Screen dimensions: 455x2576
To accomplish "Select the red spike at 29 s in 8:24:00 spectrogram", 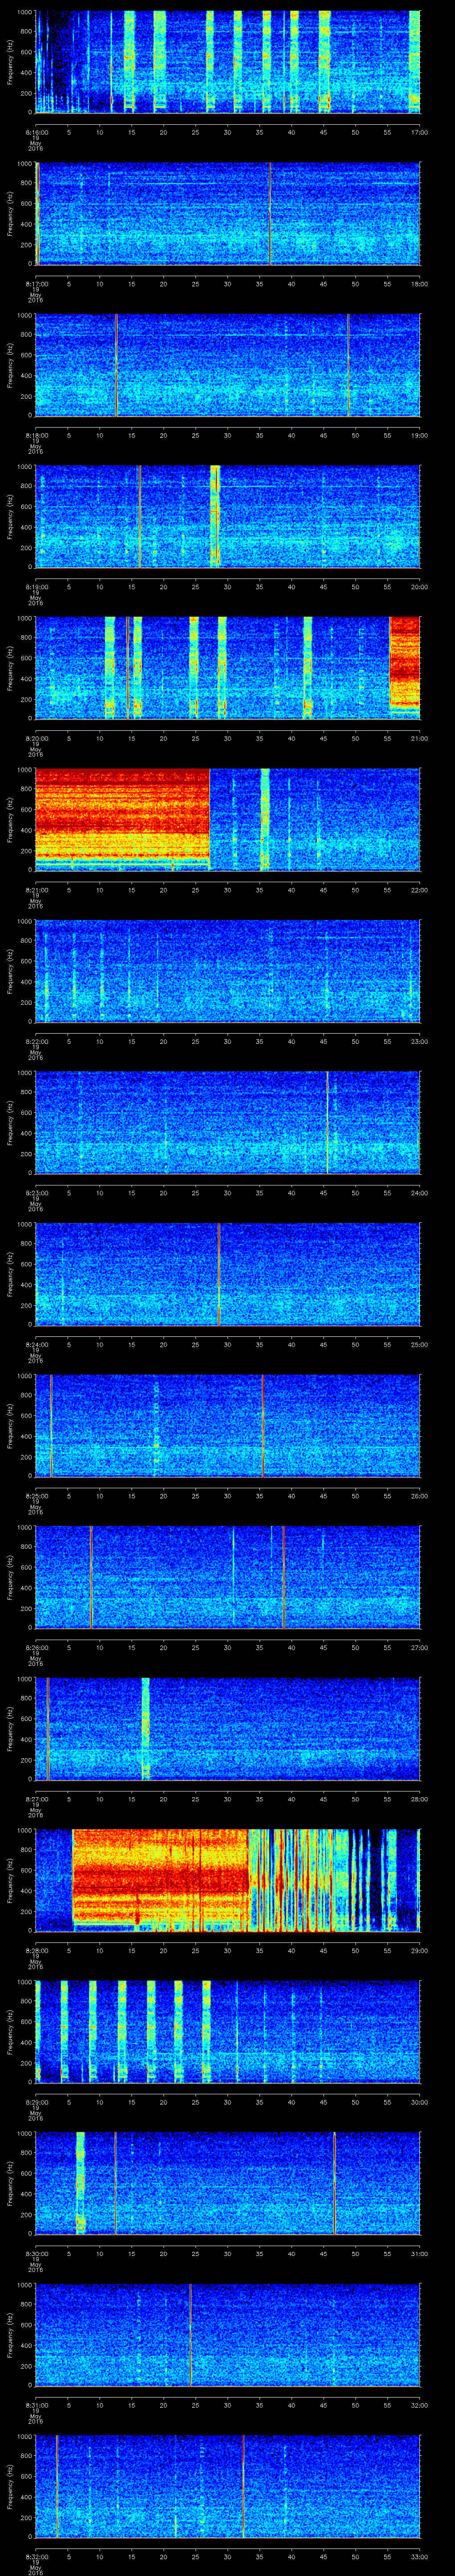I will pyautogui.click(x=218, y=1274).
